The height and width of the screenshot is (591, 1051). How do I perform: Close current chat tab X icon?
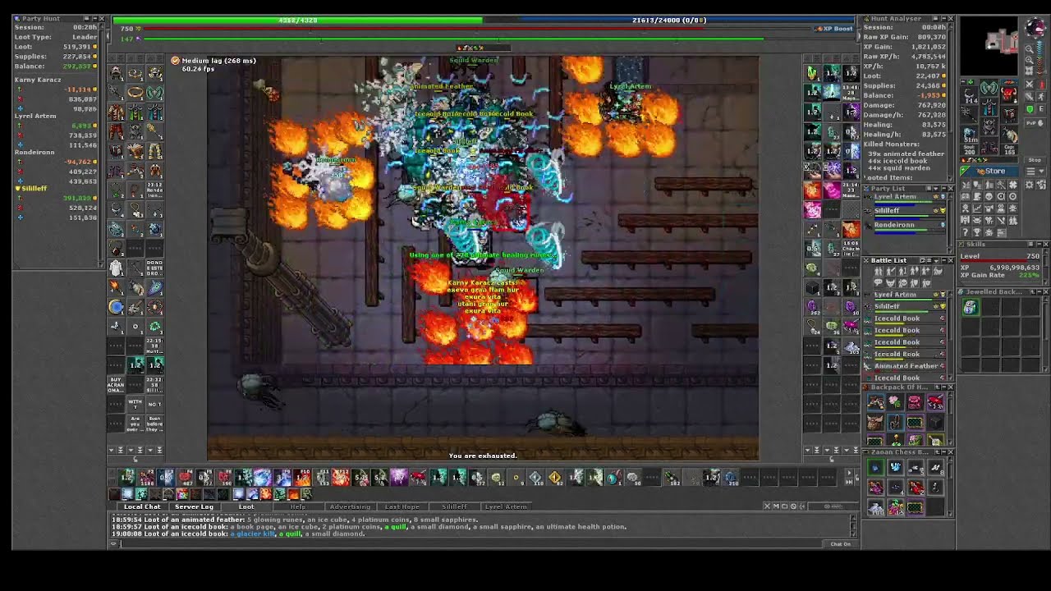tap(768, 506)
